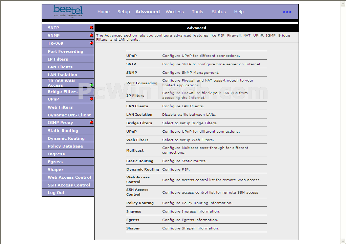Screen dimensions: 346x244
Task: Open Port Forwarding from the sidebar menu
Action: click(65, 51)
